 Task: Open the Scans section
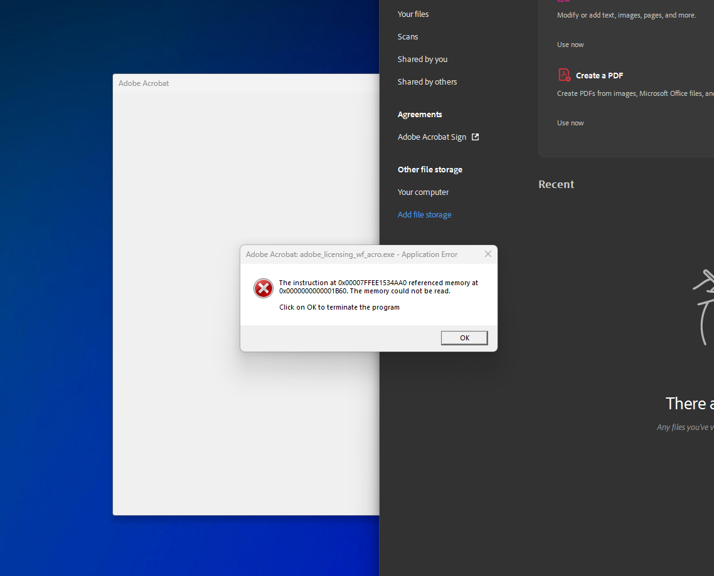(407, 36)
